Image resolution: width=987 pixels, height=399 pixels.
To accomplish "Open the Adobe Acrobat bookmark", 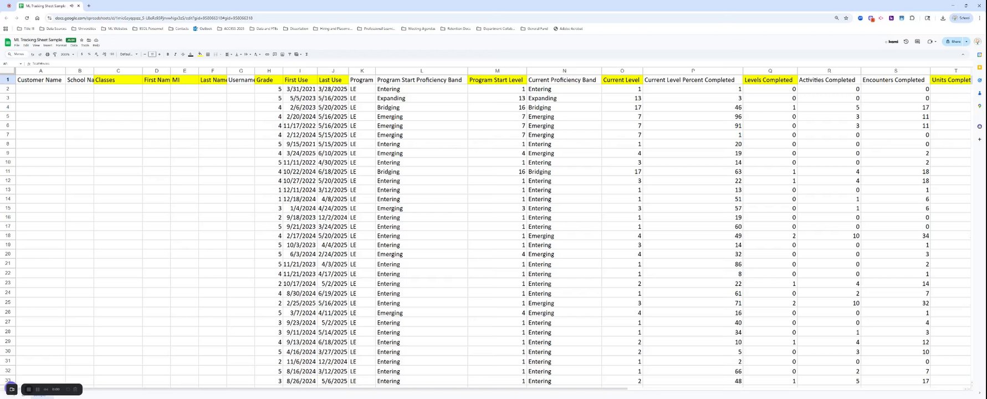I will coord(568,28).
